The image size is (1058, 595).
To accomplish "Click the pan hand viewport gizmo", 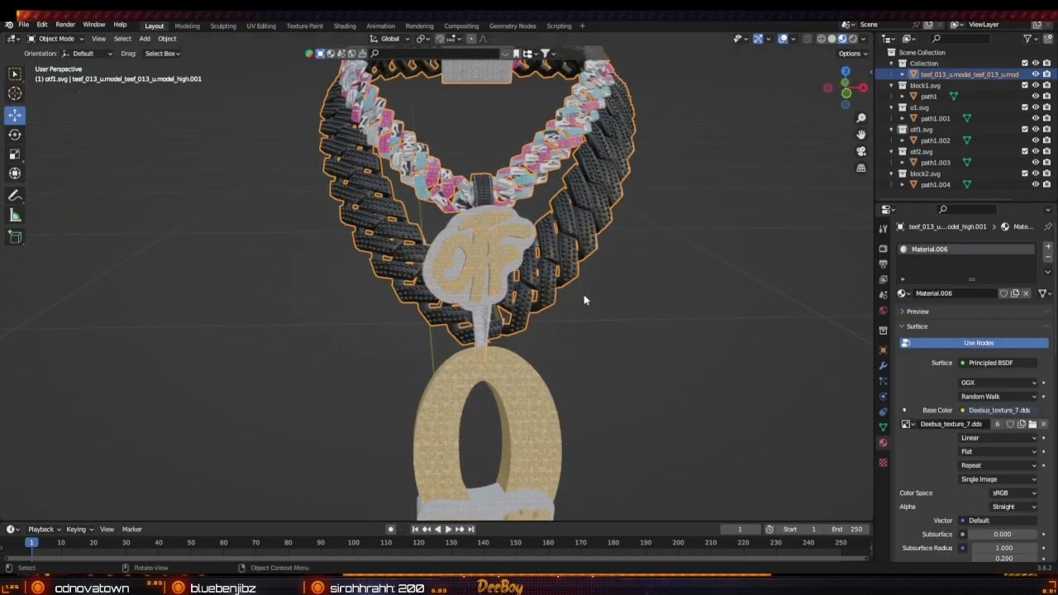I will pyautogui.click(x=861, y=135).
